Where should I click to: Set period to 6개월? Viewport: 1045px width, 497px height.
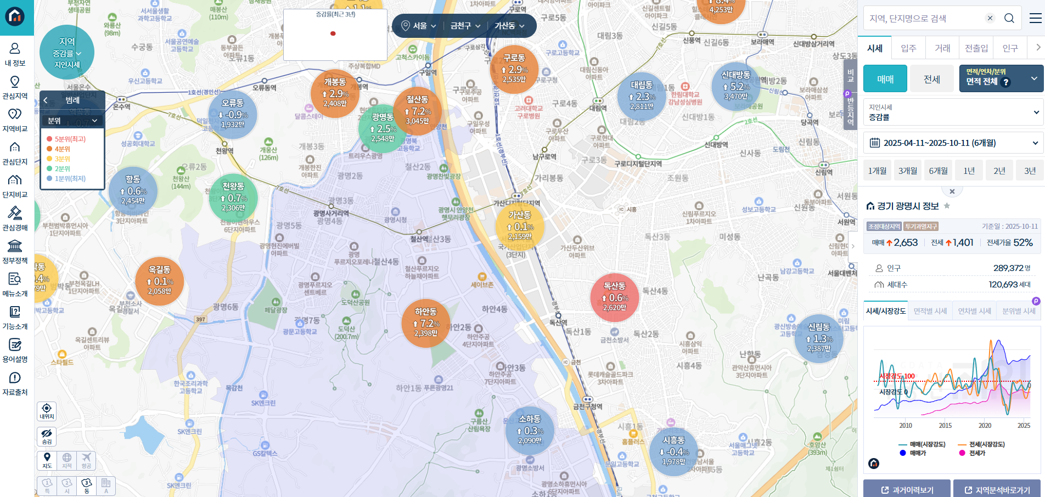point(939,171)
